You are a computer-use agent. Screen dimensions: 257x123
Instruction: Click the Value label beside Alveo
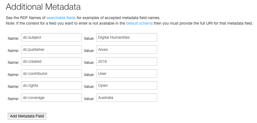(89, 51)
